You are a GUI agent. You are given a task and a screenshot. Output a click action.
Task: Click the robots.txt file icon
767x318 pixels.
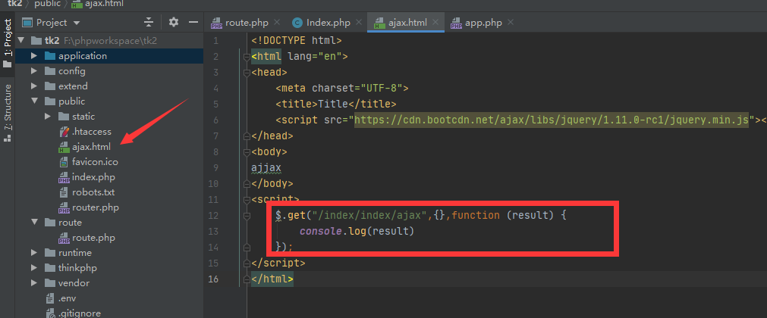(x=64, y=192)
